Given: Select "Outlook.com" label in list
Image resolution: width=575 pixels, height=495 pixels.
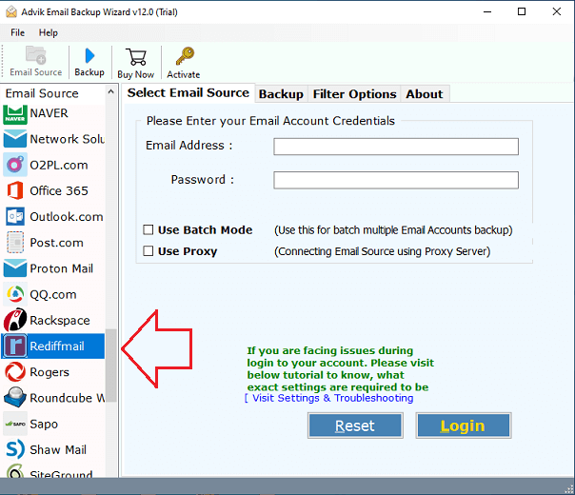Looking at the screenshot, I should coord(67,217).
